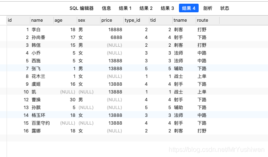The width and height of the screenshot is (268, 157).
Task: Click NULL sex cell in 百里守约 row
Action: click(x=86, y=123)
